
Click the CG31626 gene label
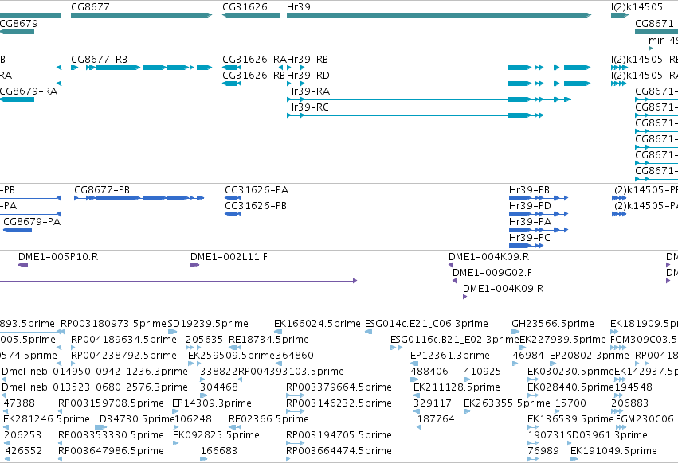pos(245,7)
